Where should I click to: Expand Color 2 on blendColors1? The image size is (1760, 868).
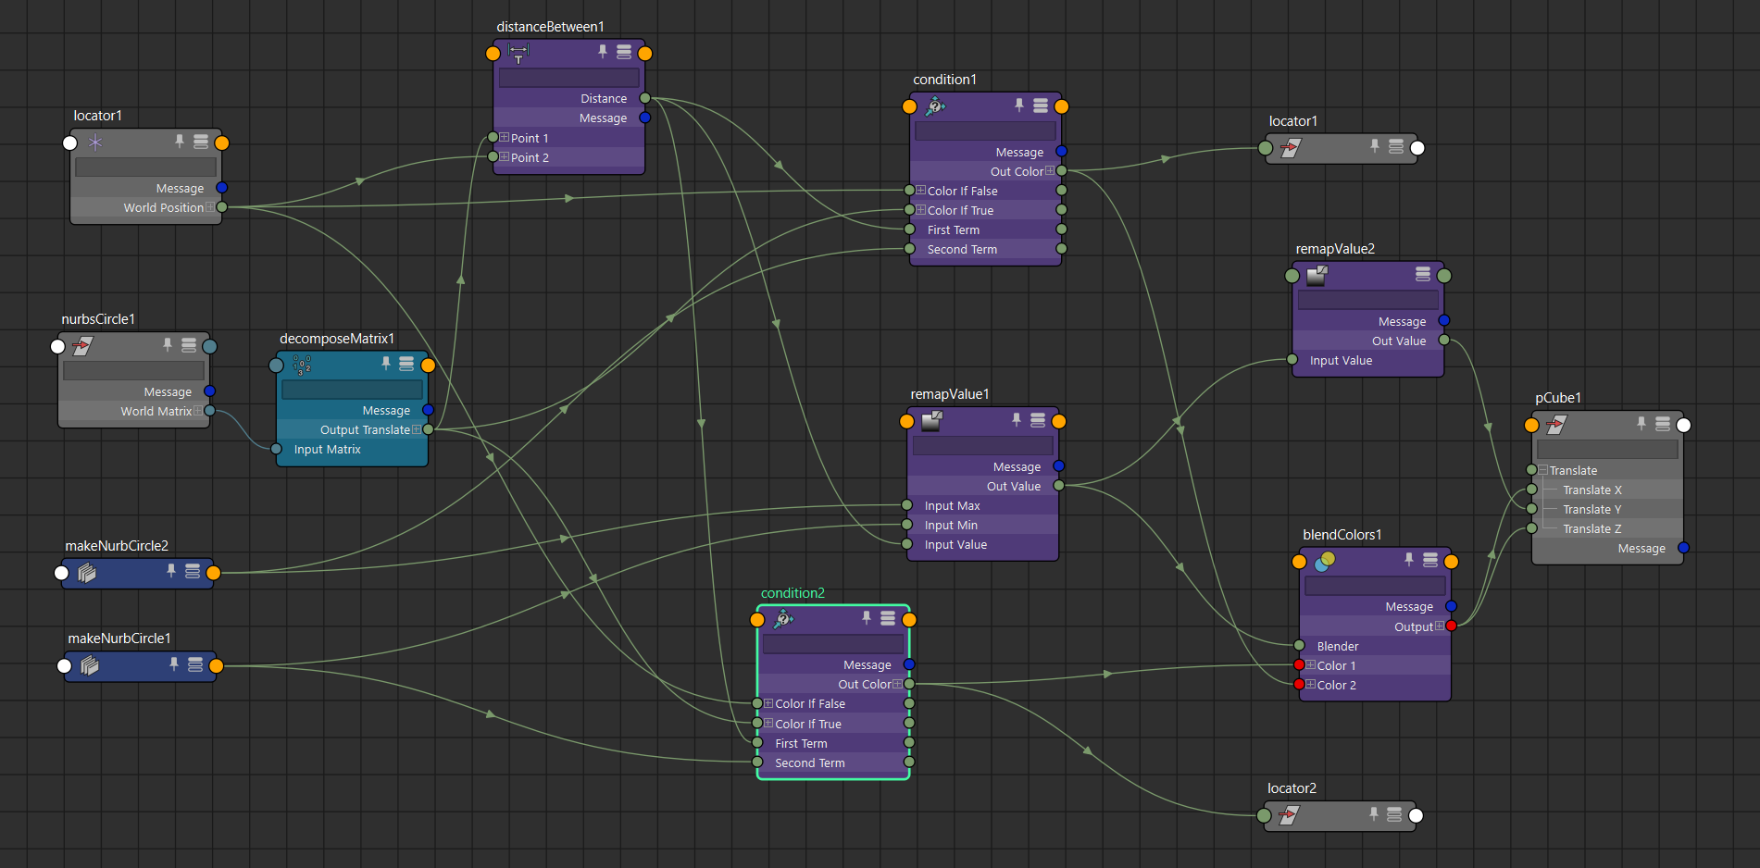1311,685
